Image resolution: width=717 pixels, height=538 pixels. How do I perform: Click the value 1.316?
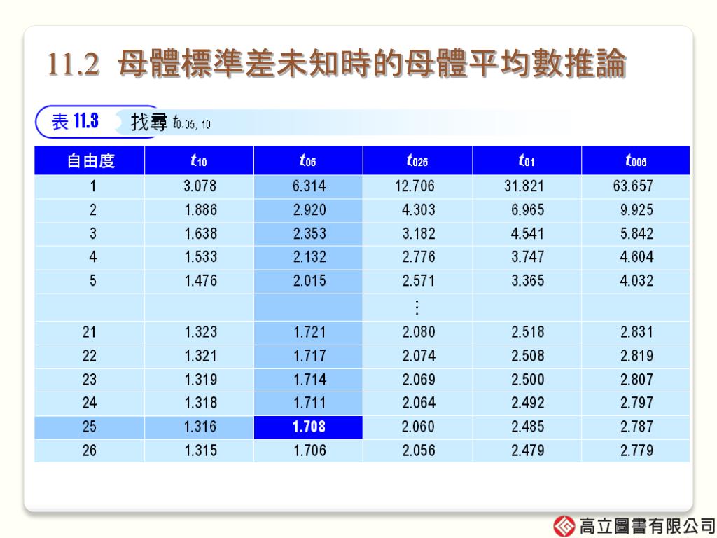pyautogui.click(x=200, y=427)
